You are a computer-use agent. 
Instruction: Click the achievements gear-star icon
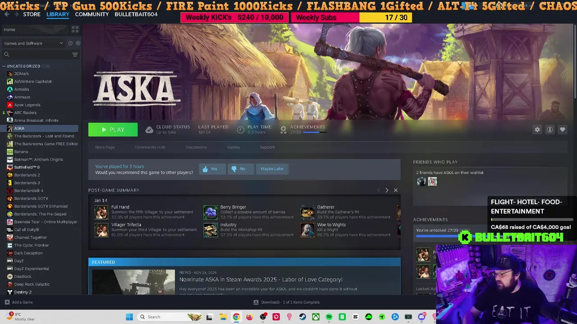pyautogui.click(x=283, y=130)
